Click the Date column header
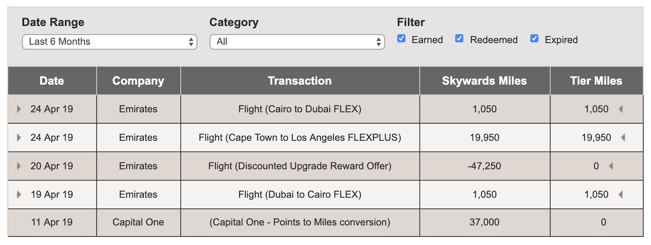 coord(52,81)
